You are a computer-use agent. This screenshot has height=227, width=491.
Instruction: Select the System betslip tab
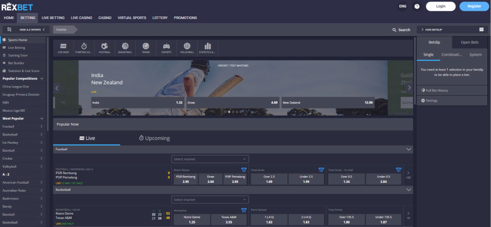click(475, 55)
